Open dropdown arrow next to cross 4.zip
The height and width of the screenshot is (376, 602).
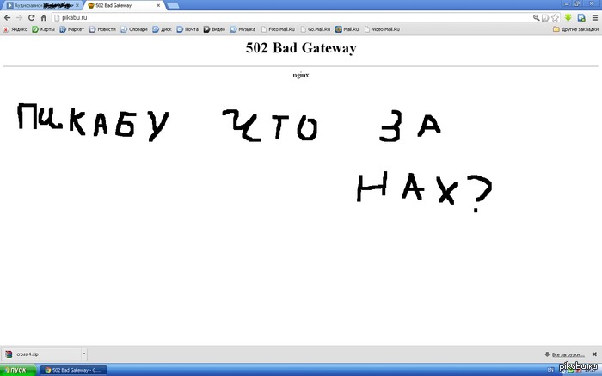click(83, 354)
